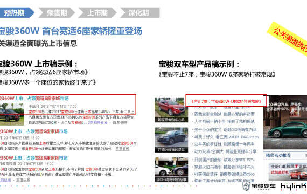Image resolution: width=307 pixels, height=194 pixels.
Task: Open the 百度快照 link in the first search result
Action: (x=120, y=122)
